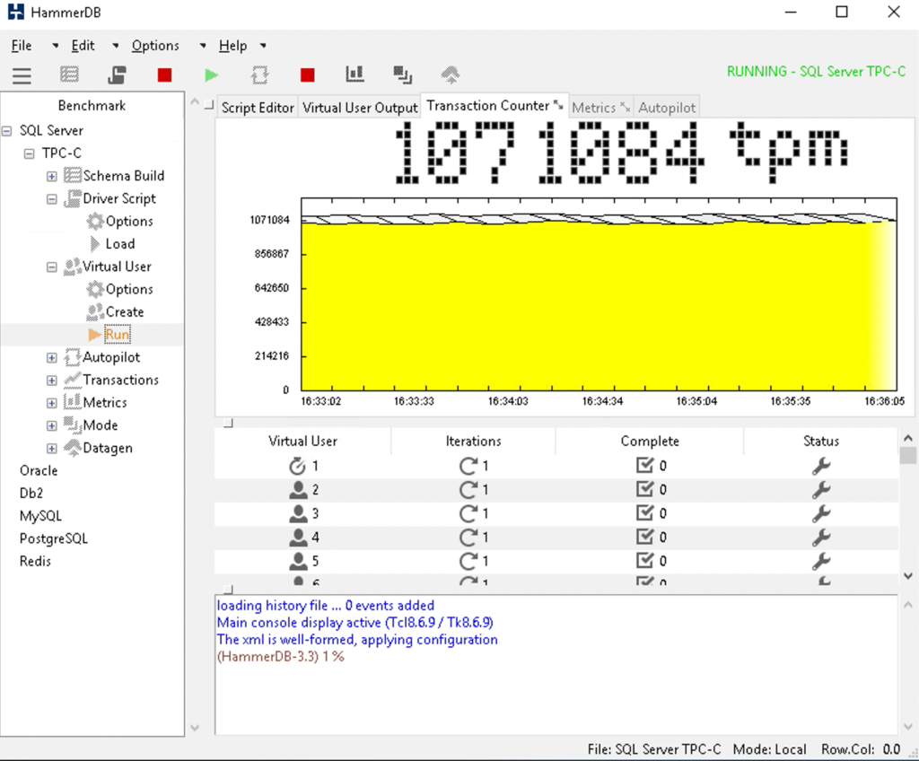The image size is (919, 761).
Task: Click dropdown arrow next to Help
Action: (263, 46)
